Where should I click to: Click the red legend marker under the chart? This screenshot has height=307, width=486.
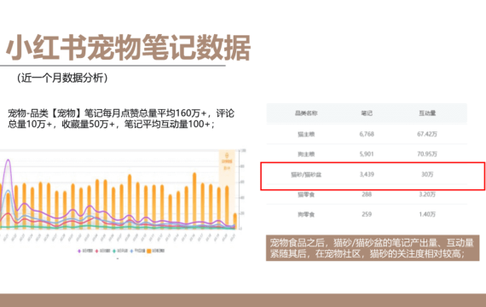click(96, 251)
